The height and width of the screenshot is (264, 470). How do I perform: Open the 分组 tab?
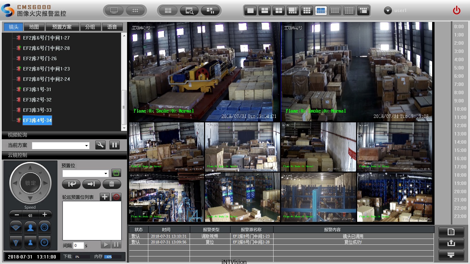pyautogui.click(x=90, y=27)
